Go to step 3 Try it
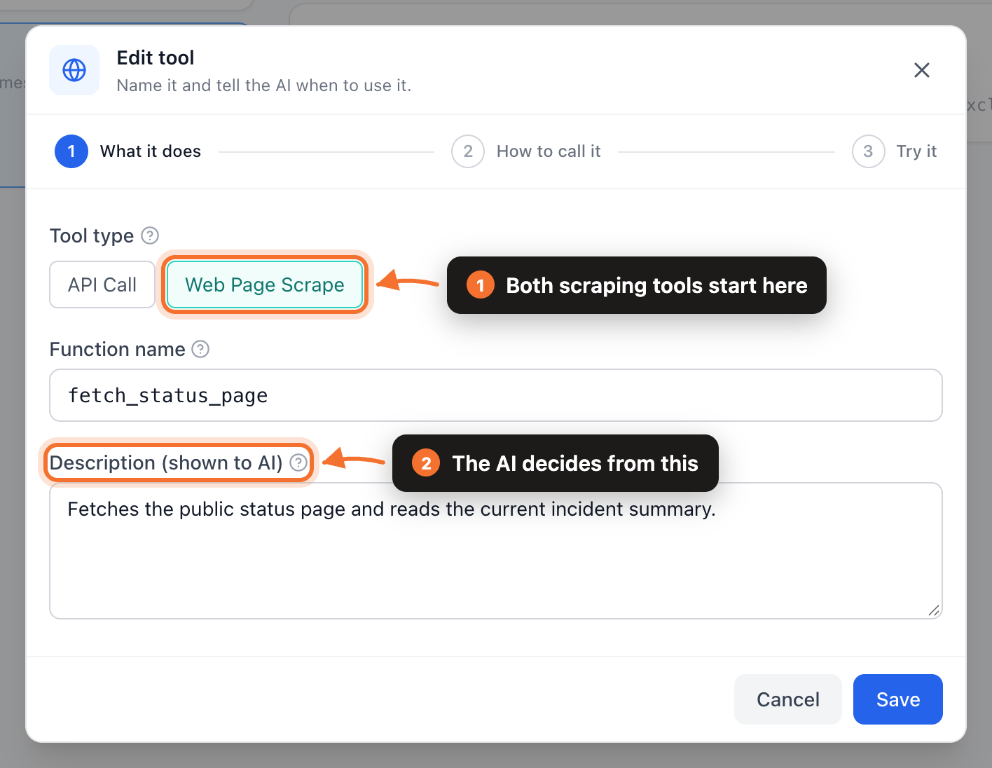The width and height of the screenshot is (992, 768). click(895, 151)
